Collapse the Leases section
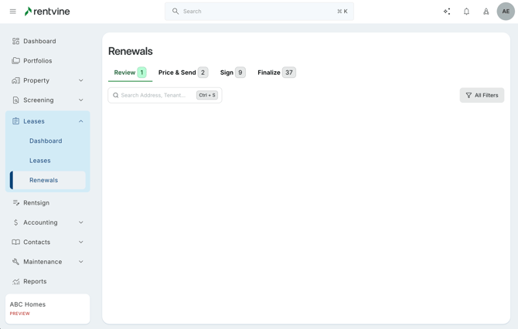 (x=81, y=121)
